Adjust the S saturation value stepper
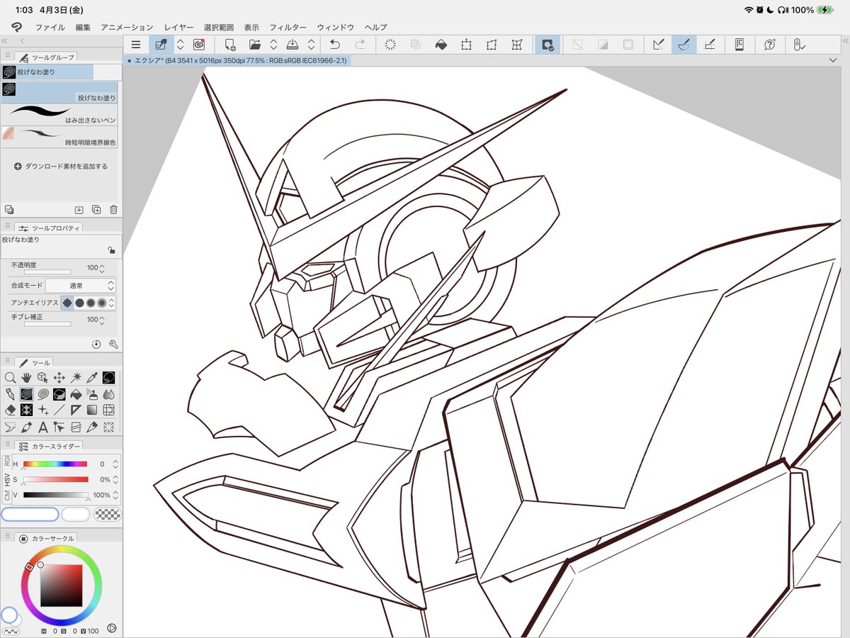The image size is (850, 638). 115,480
